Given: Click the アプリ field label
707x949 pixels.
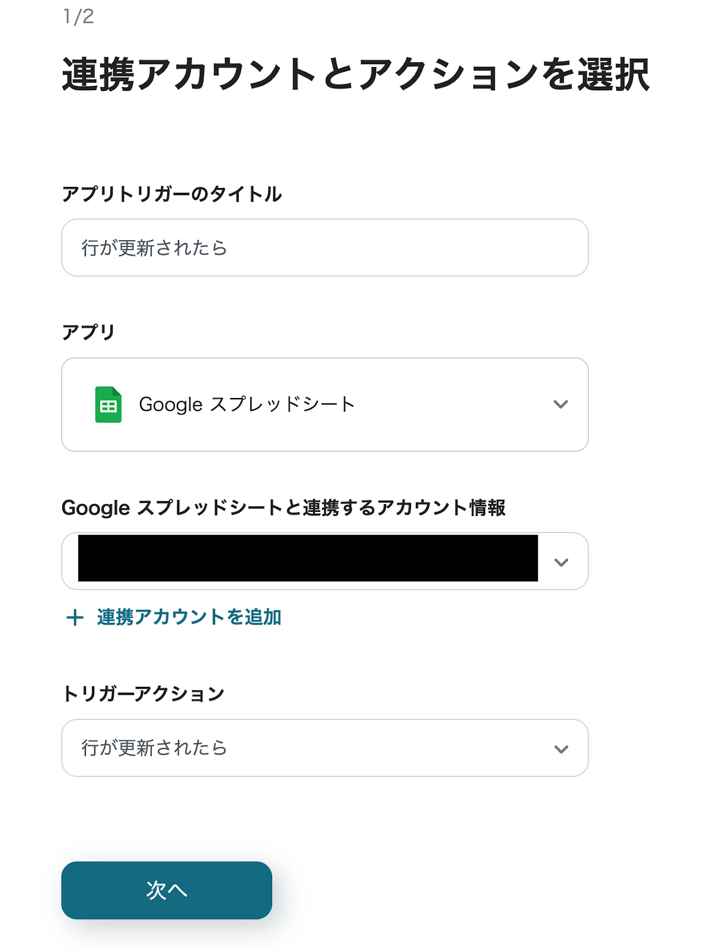Looking at the screenshot, I should click(x=88, y=332).
